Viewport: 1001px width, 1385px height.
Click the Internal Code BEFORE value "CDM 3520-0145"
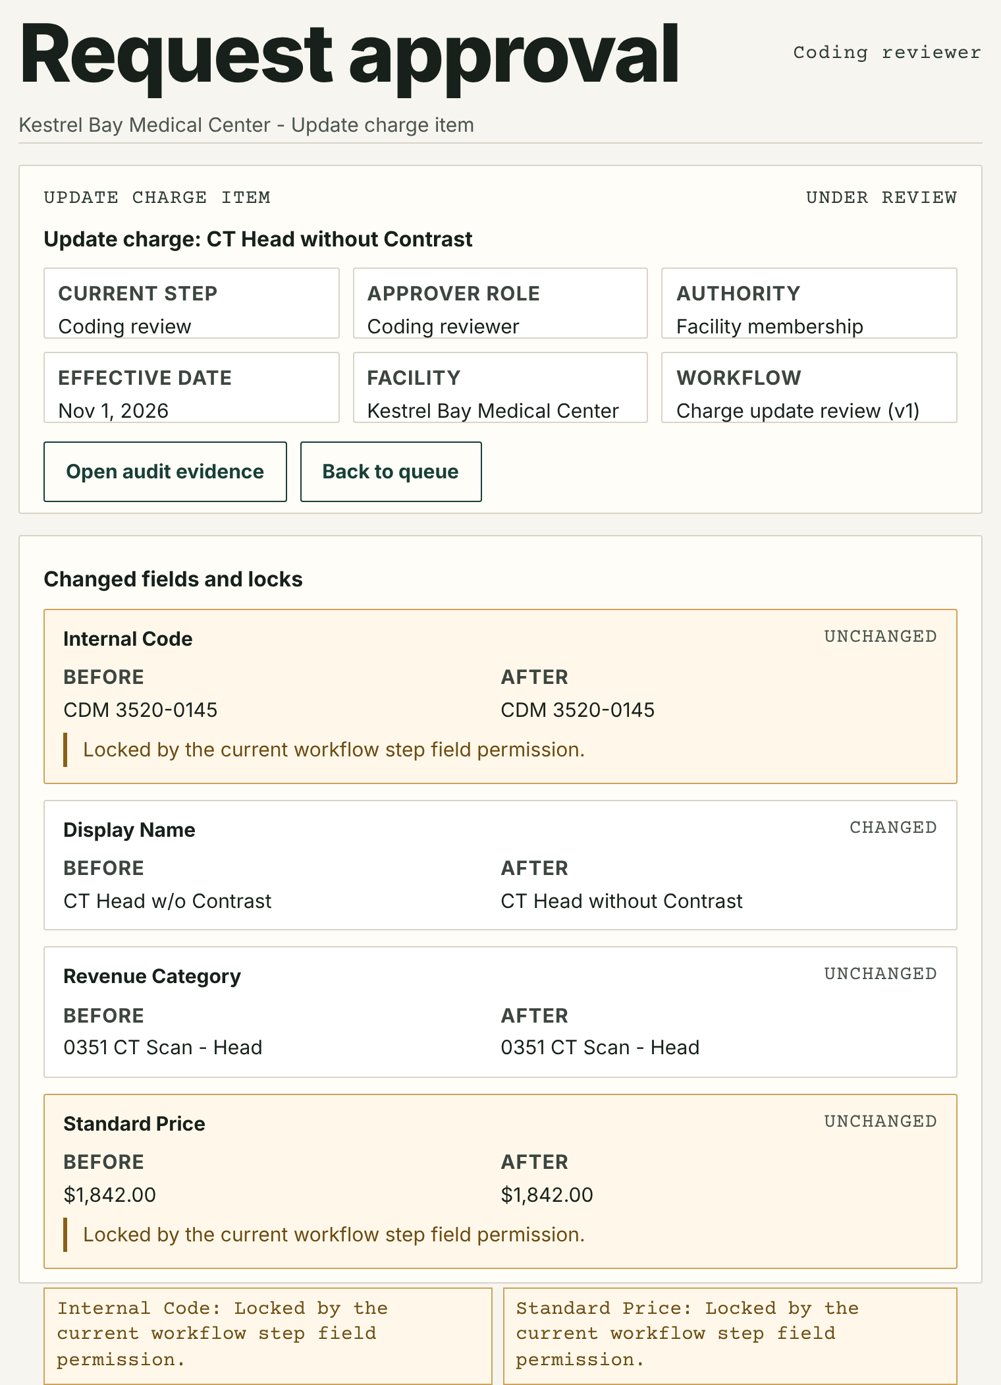pos(140,710)
